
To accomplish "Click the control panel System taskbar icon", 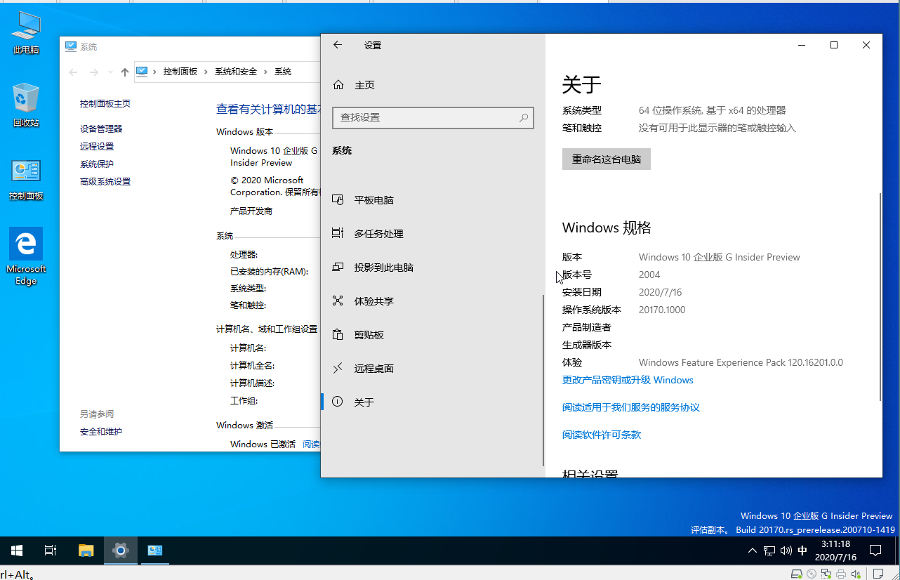I will (154, 551).
